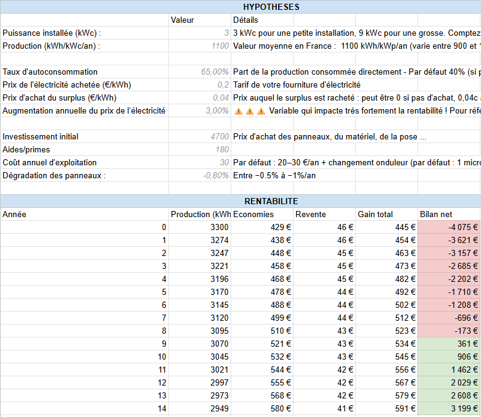This screenshot has width=481, height=417.
Task: Click the green 361 € Bilan net cell
Action: click(x=448, y=344)
